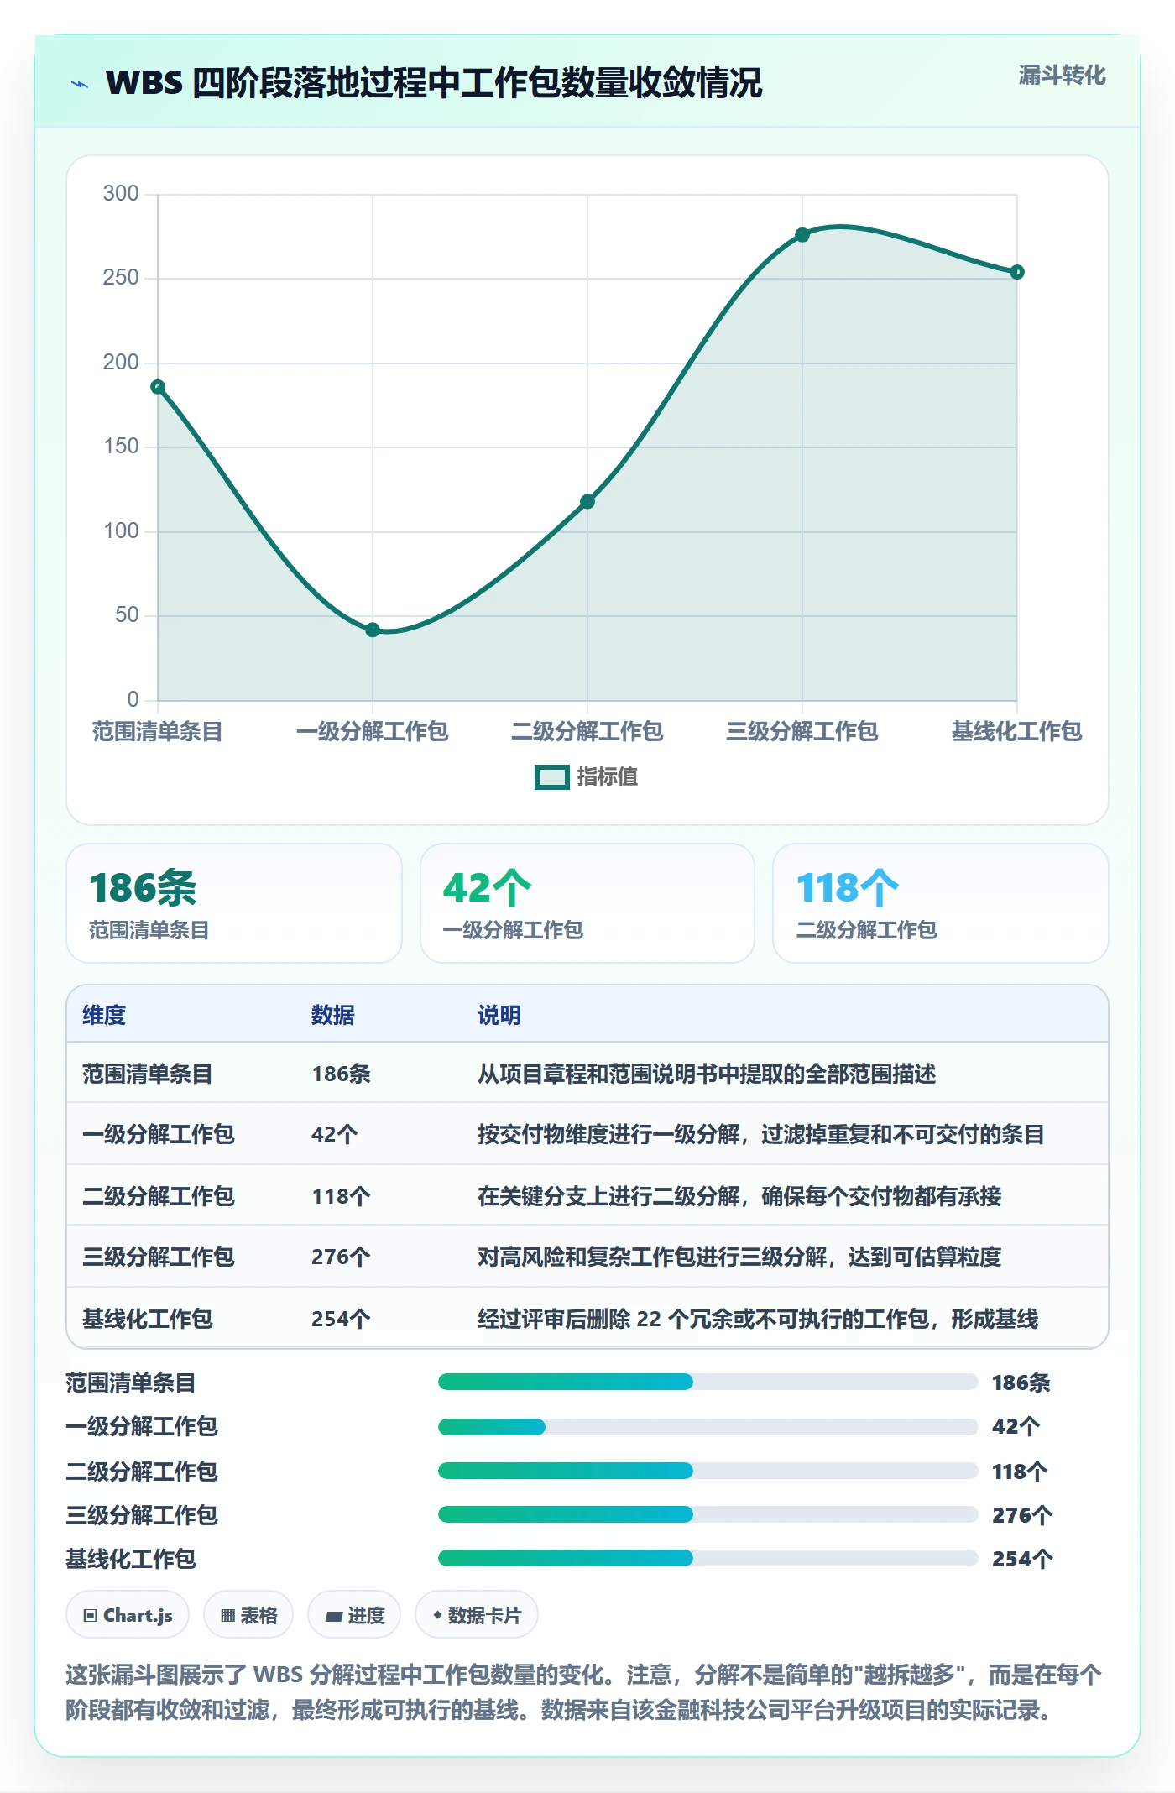Image resolution: width=1175 pixels, height=1793 pixels.
Task: Click the 基线化工作包 progress bar
Action: 708,1558
